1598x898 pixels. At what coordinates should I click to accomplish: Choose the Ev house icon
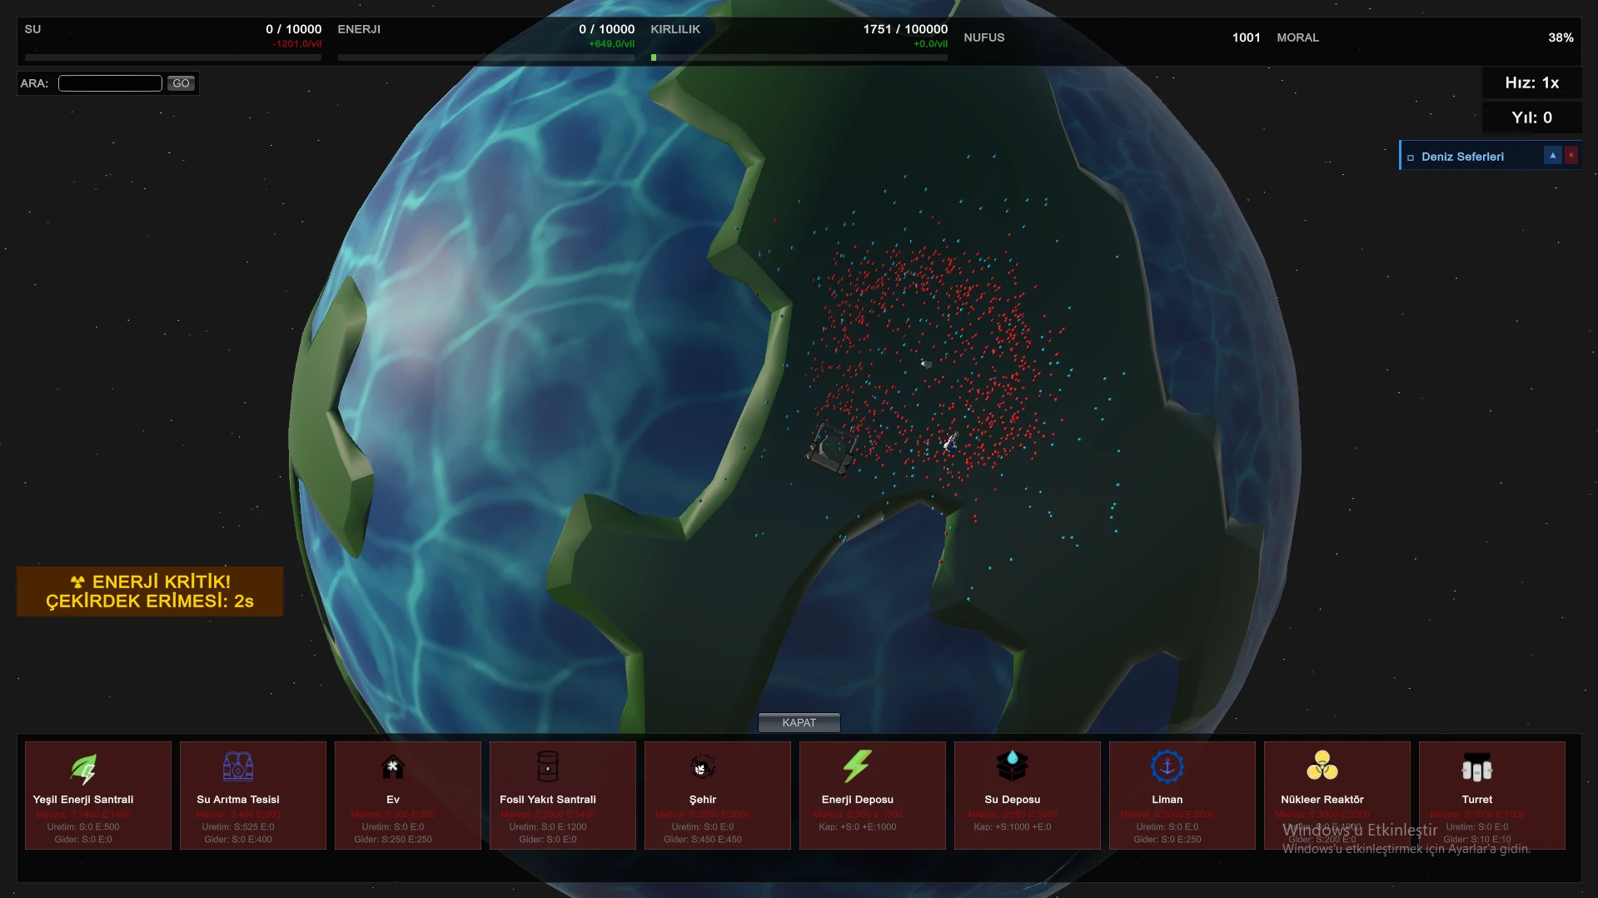point(393,766)
